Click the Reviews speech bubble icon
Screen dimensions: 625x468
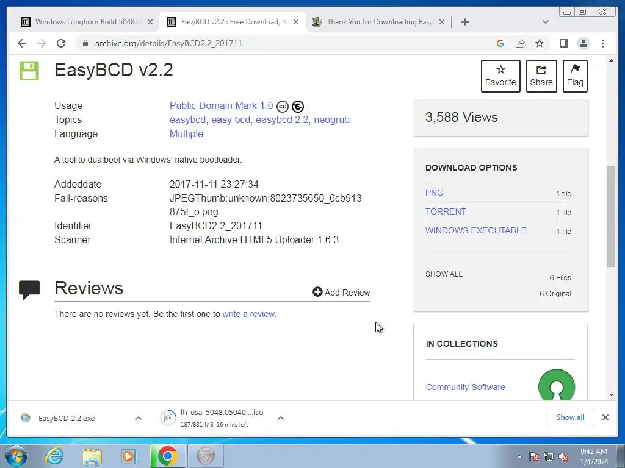pyautogui.click(x=29, y=289)
